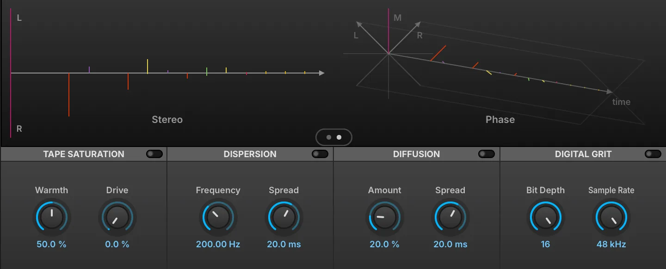Click the 16 bit depth value
This screenshot has height=269, width=666.
(x=545, y=244)
